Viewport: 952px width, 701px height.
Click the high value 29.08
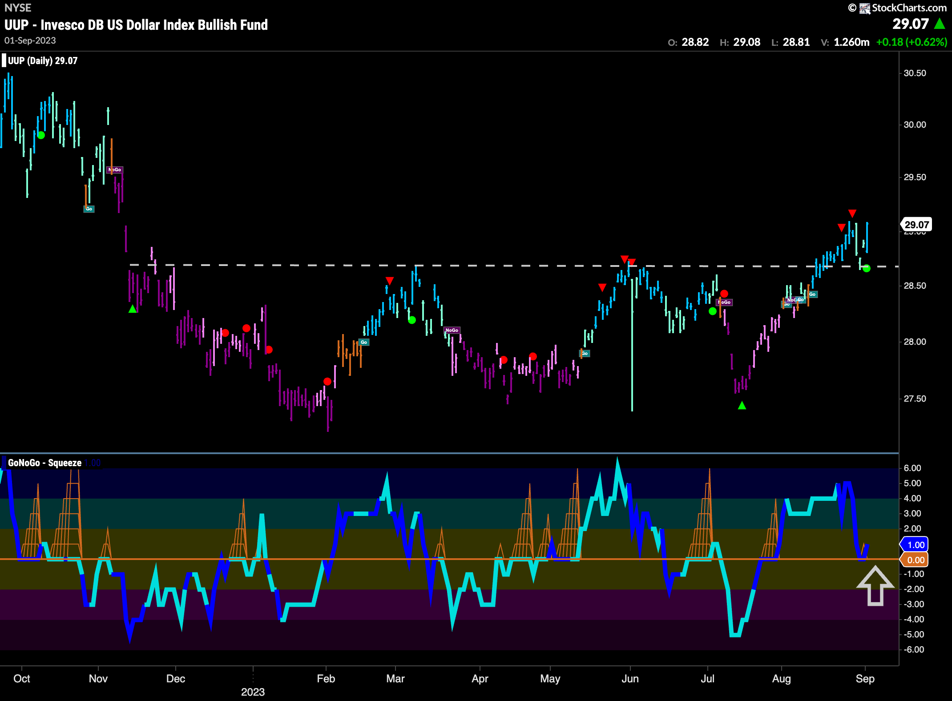point(747,42)
